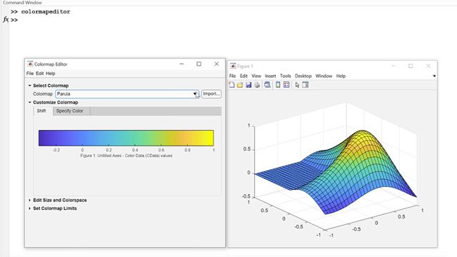457x257 pixels.
Task: Open File menu in Colormap Editor
Action: [x=30, y=74]
